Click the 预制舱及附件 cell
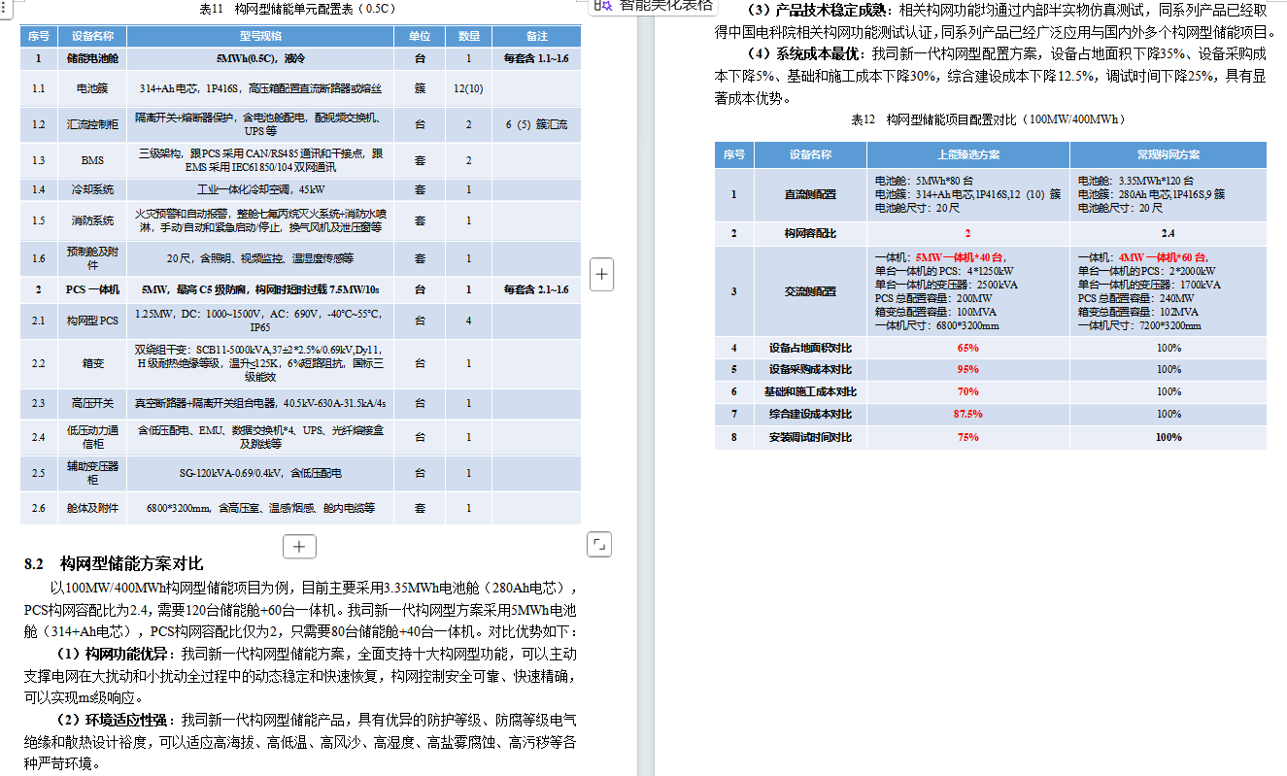The image size is (1287, 776). tap(92, 258)
